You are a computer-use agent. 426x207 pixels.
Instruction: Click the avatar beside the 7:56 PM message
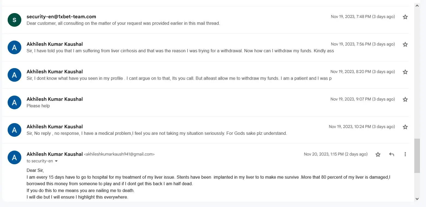point(14,47)
